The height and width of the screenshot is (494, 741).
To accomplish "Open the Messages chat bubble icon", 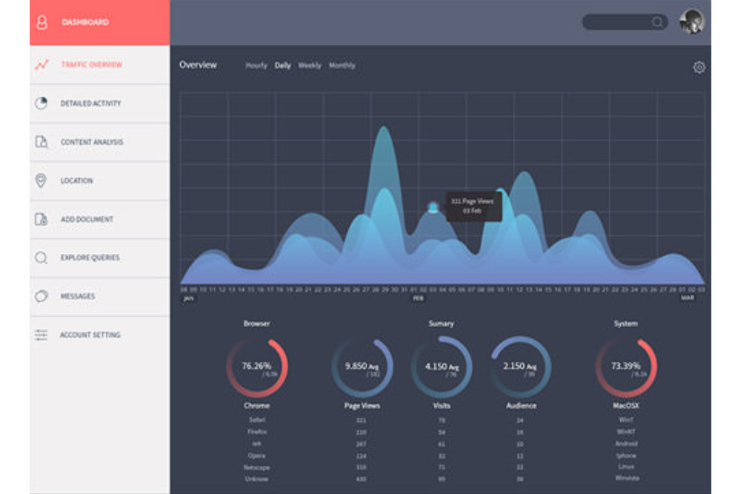I will point(41,296).
